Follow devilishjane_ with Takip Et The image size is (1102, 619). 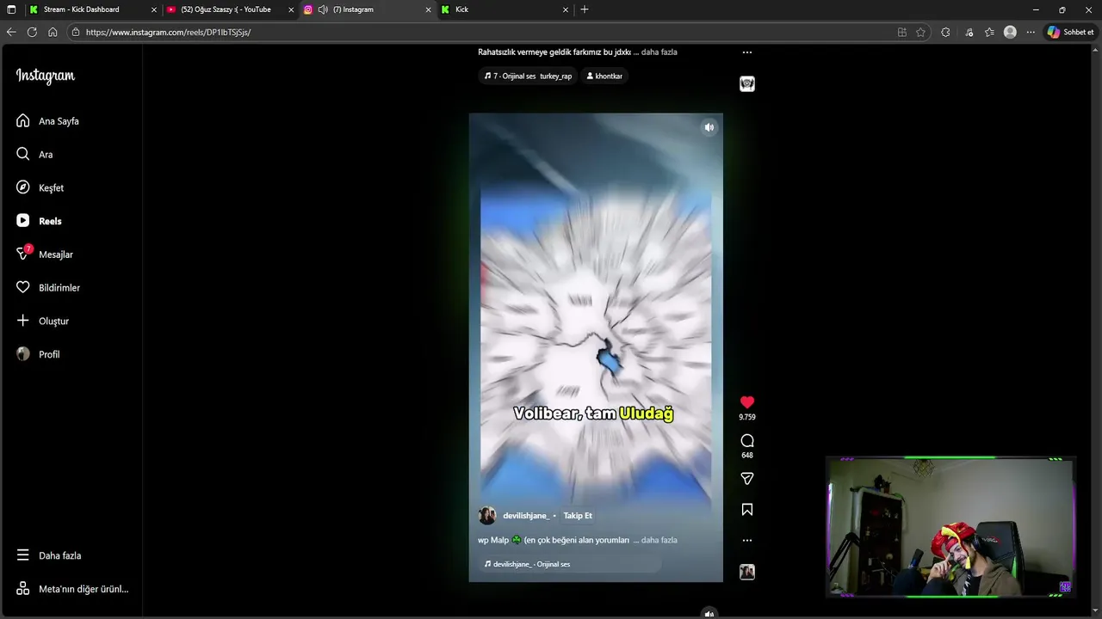pos(578,516)
